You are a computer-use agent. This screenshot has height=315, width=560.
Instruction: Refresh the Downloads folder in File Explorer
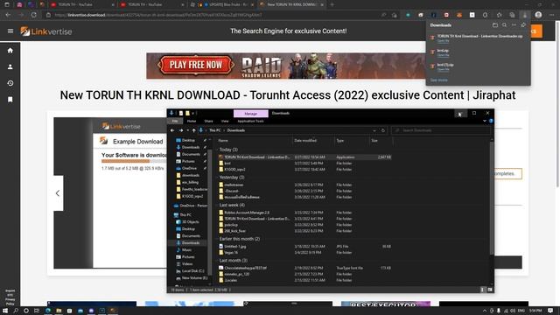point(383,130)
